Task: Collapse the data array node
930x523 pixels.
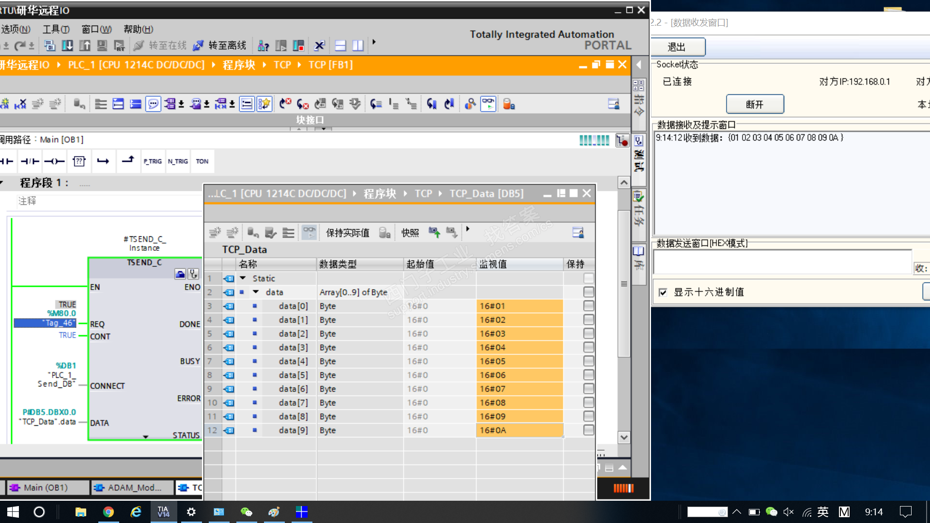Action: click(x=256, y=292)
